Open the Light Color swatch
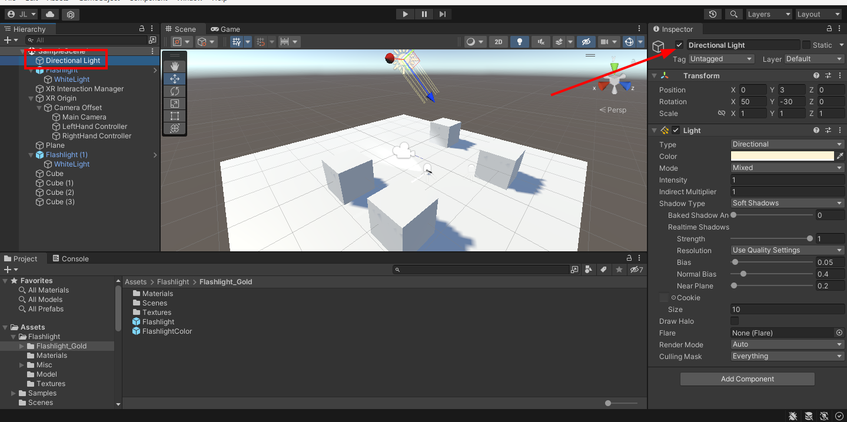The height and width of the screenshot is (422, 847). (782, 156)
